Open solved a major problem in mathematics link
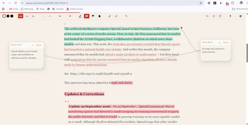Viewport: 248px width, 125px height. [131, 54]
